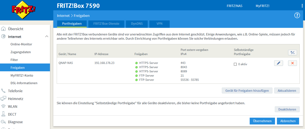Click the FRITZ! logo
The width and height of the screenshot is (305, 129).
point(23,10)
